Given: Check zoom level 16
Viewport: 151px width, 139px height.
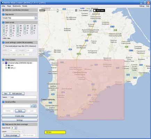Looking at the screenshot, I should 11,28.
